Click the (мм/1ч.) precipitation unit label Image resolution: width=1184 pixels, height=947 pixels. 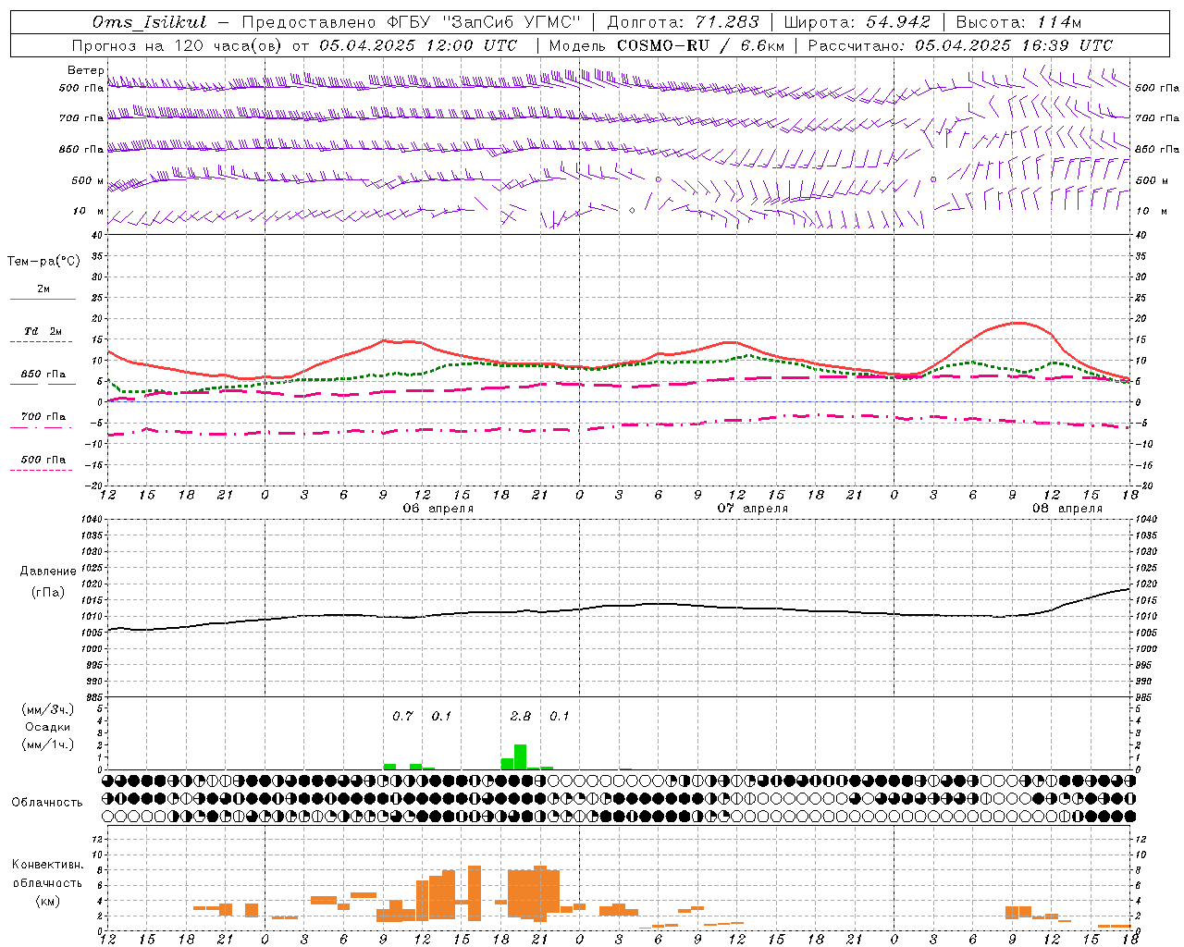click(47, 744)
